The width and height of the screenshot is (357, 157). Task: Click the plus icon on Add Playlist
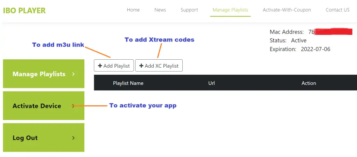[x=100, y=66]
